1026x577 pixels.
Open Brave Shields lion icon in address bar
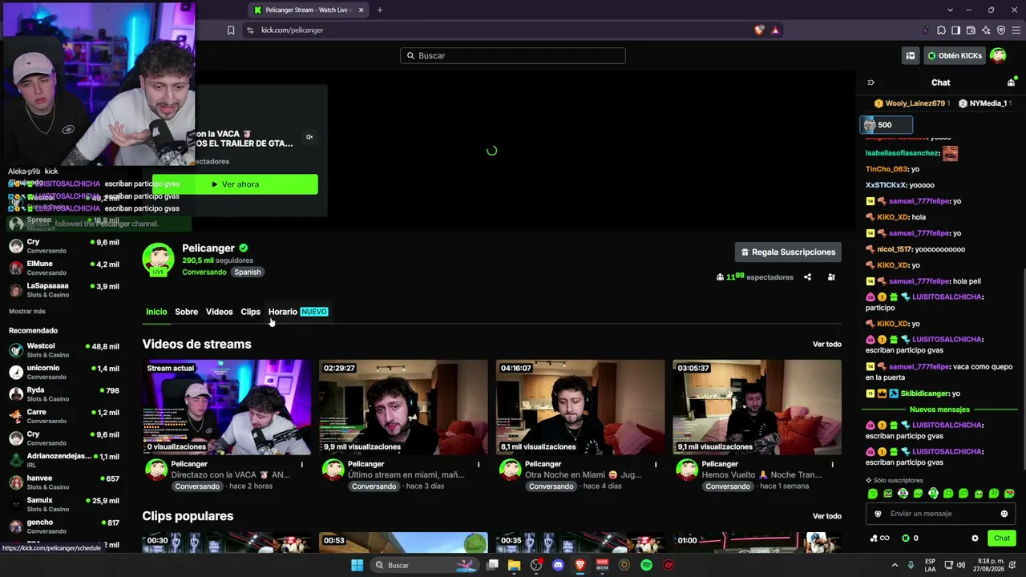click(759, 30)
